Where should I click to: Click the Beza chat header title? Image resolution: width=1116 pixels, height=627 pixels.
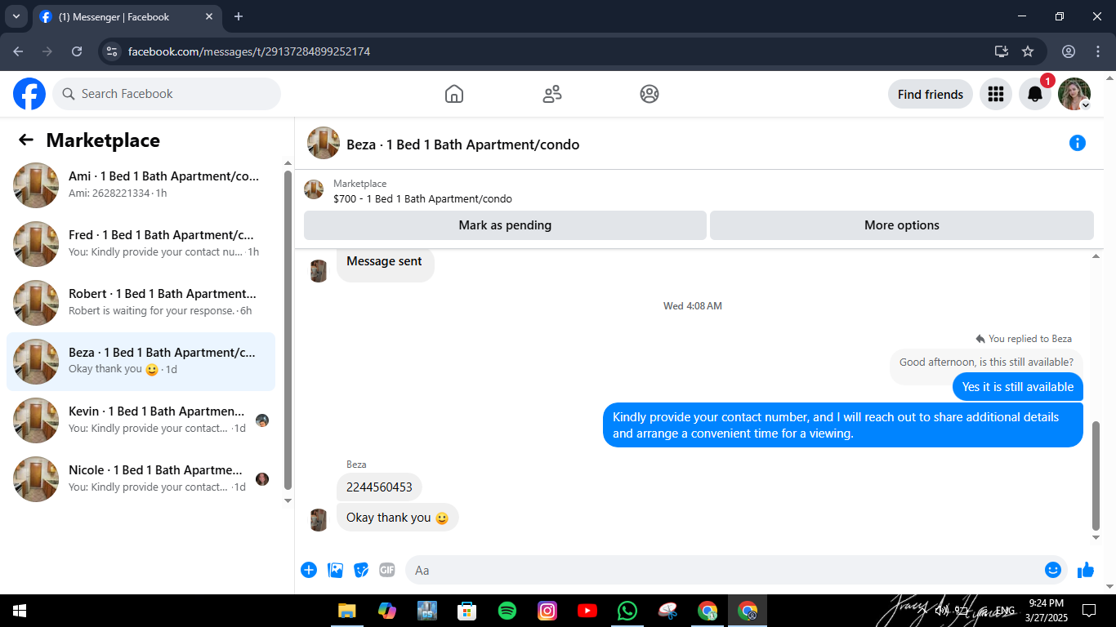click(x=463, y=145)
